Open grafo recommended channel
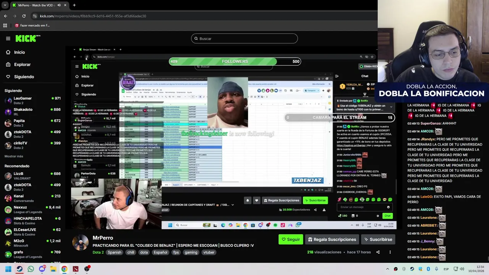This screenshot has width=489, height=275. click(32, 254)
